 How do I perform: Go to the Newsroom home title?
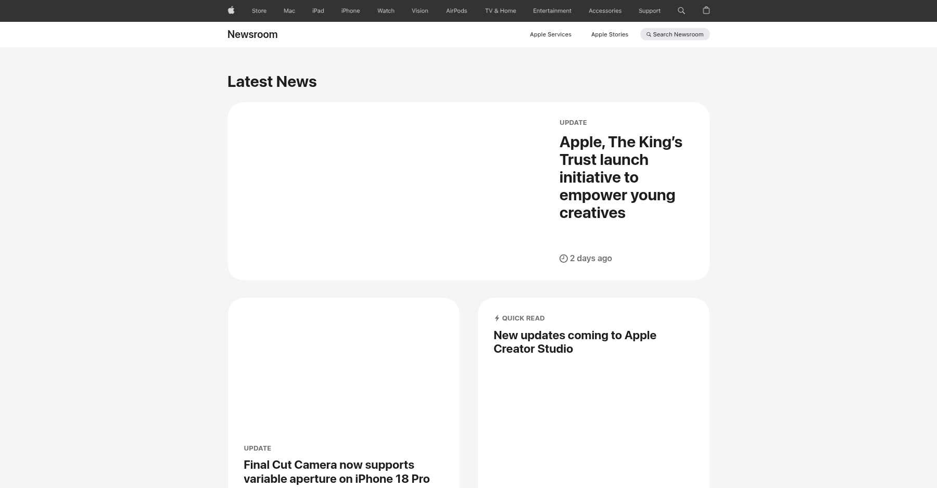point(252,34)
